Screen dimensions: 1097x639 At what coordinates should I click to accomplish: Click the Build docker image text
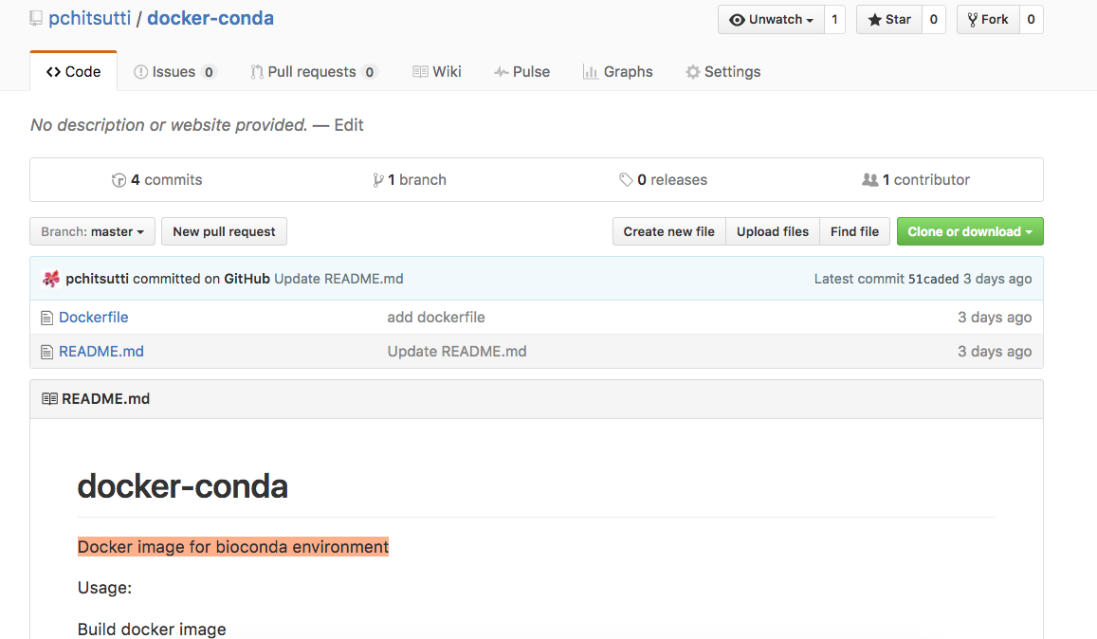pyautogui.click(x=152, y=630)
